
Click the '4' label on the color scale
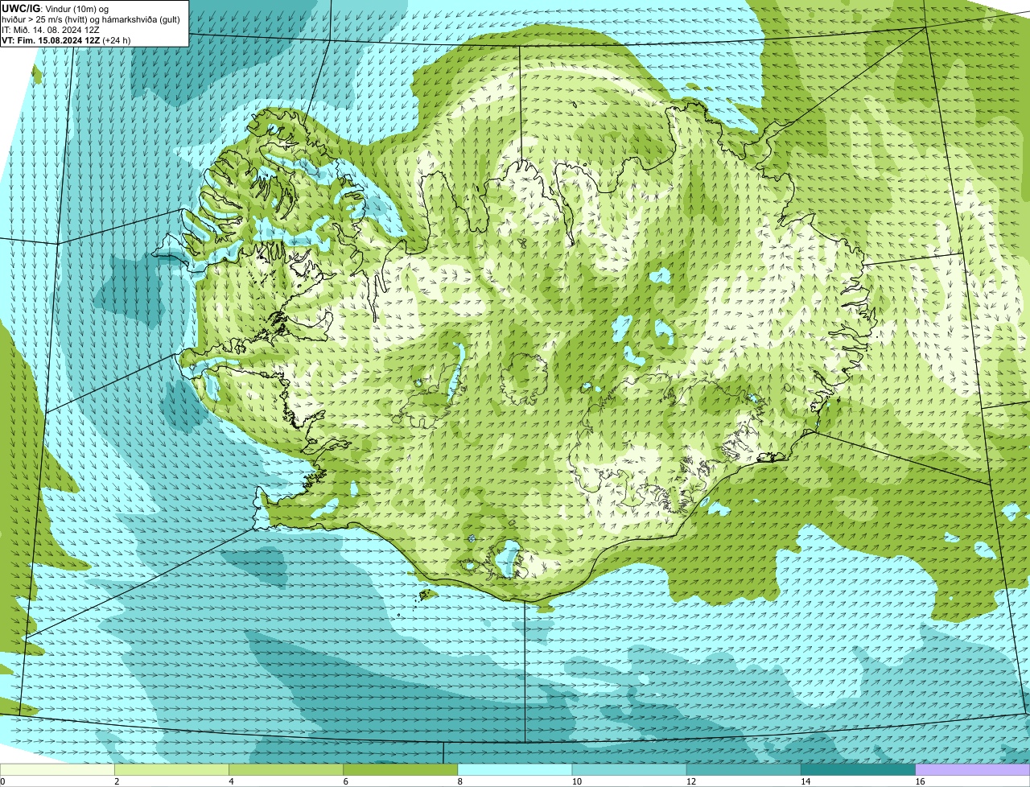[x=231, y=781]
